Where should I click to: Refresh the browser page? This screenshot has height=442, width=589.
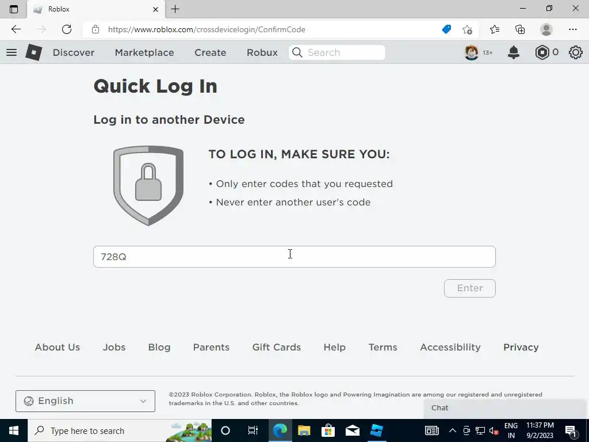tap(67, 29)
